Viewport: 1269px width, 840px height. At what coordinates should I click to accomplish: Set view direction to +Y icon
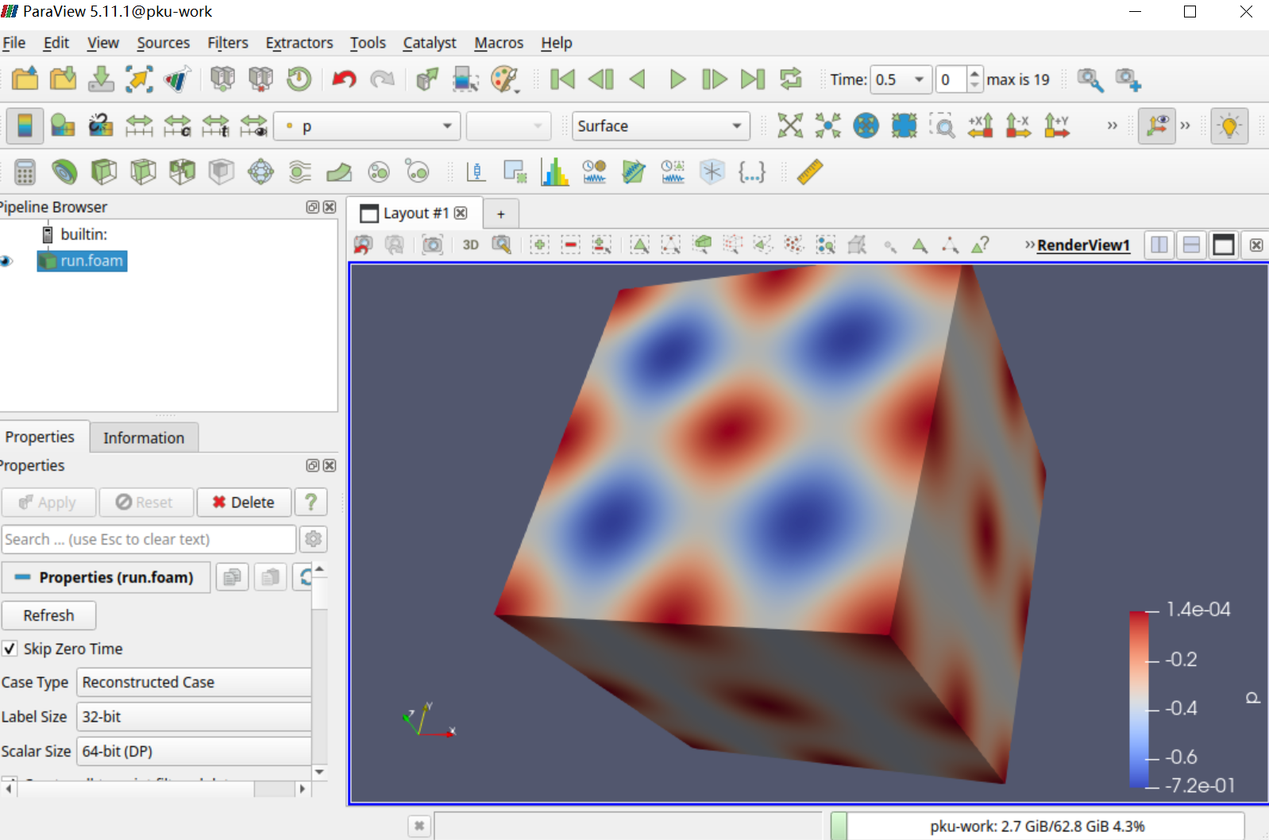point(1056,125)
